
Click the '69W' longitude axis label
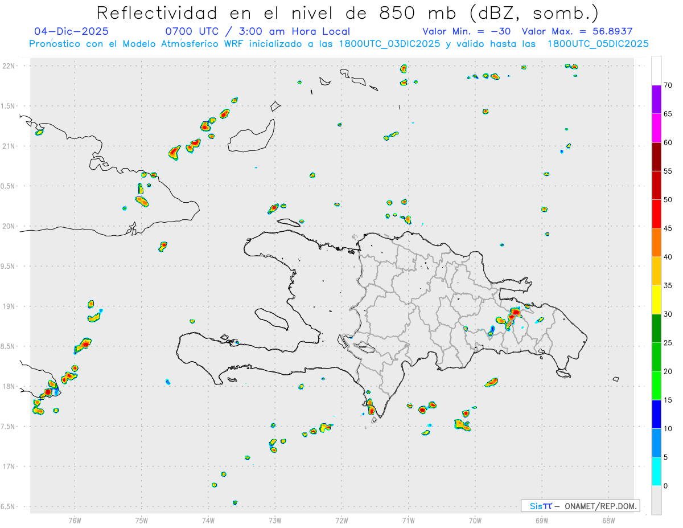tap(542, 520)
